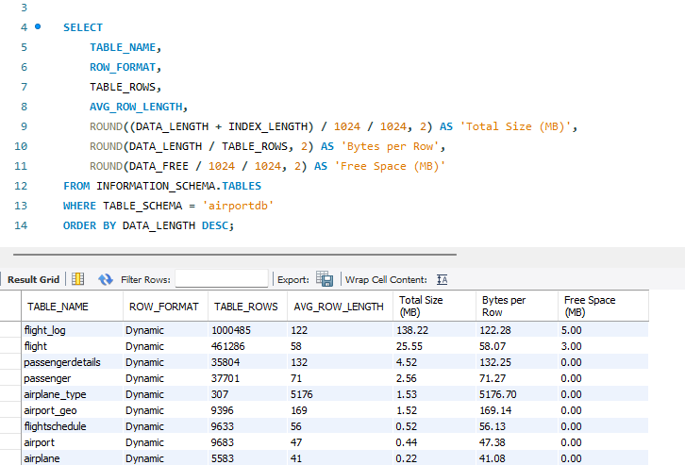Click the blue breakpoint dot beside line 4
685x465 pixels.
click(38, 27)
